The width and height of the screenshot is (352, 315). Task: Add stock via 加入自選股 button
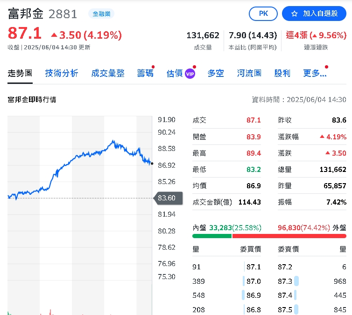coord(314,14)
